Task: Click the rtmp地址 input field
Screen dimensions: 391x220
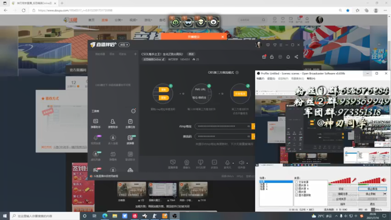Action: tap(223, 126)
